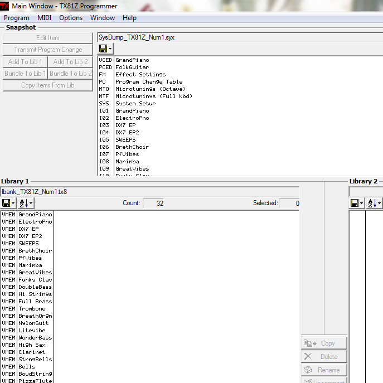Open the Snapshot save dropdown arrow

pyautogui.click(x=110, y=49)
